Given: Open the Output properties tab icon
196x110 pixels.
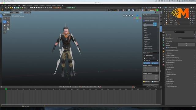Looking at the screenshot, I should [164, 38].
